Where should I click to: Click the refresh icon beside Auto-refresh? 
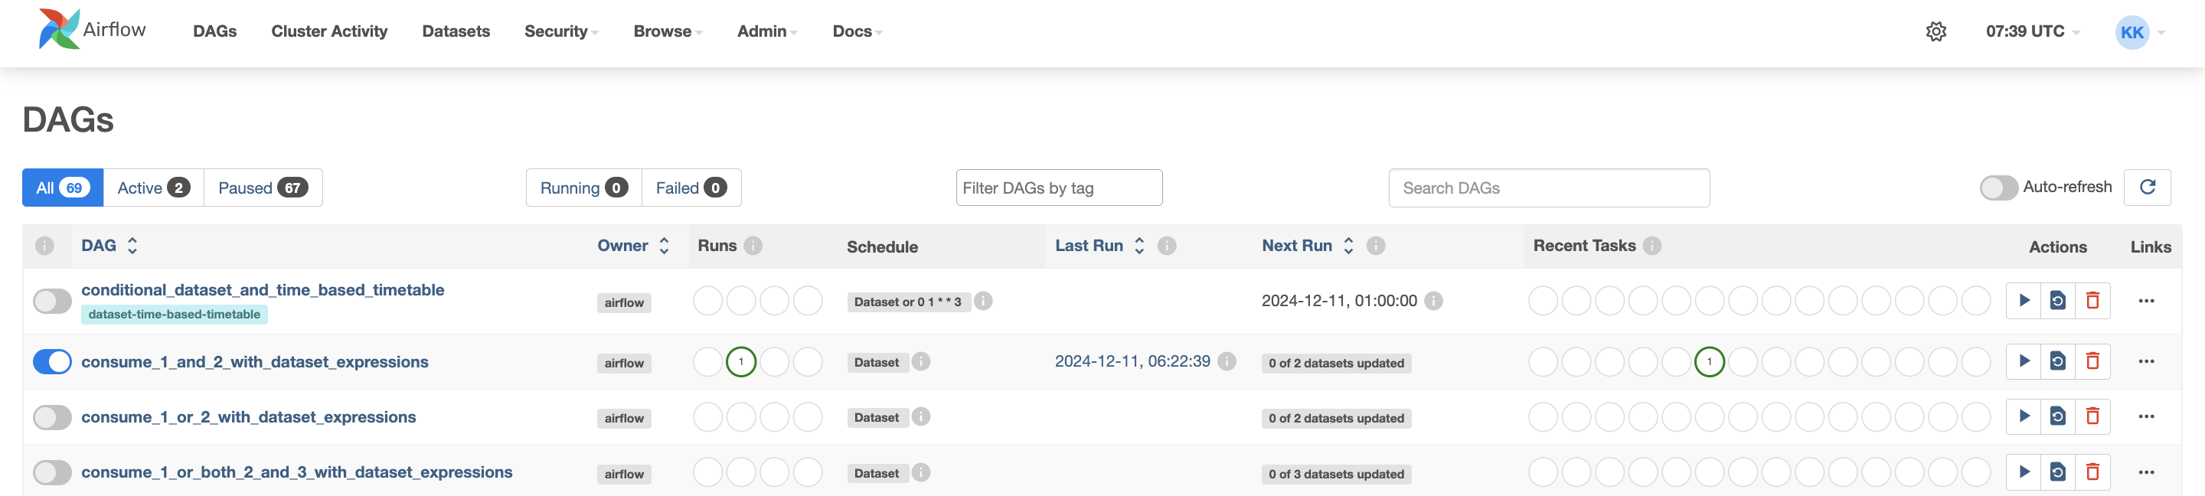[x=2147, y=188]
